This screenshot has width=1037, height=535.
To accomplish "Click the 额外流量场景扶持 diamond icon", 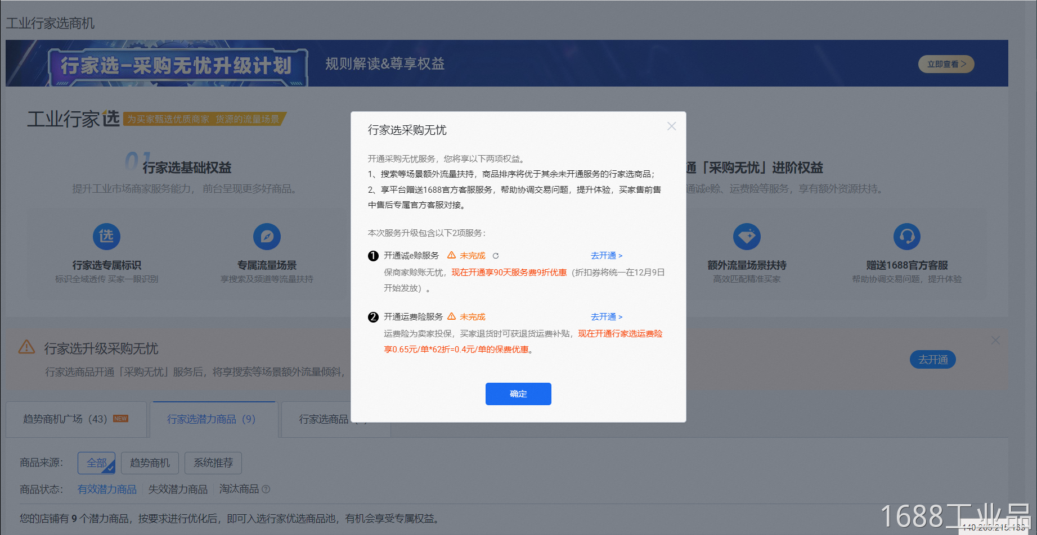I will (747, 237).
